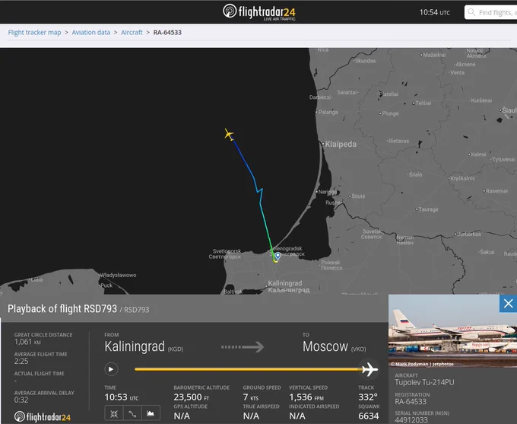This screenshot has width=517, height=424.
Task: Click the blue airport pin near Zelenogradsk
Action: 278,256
